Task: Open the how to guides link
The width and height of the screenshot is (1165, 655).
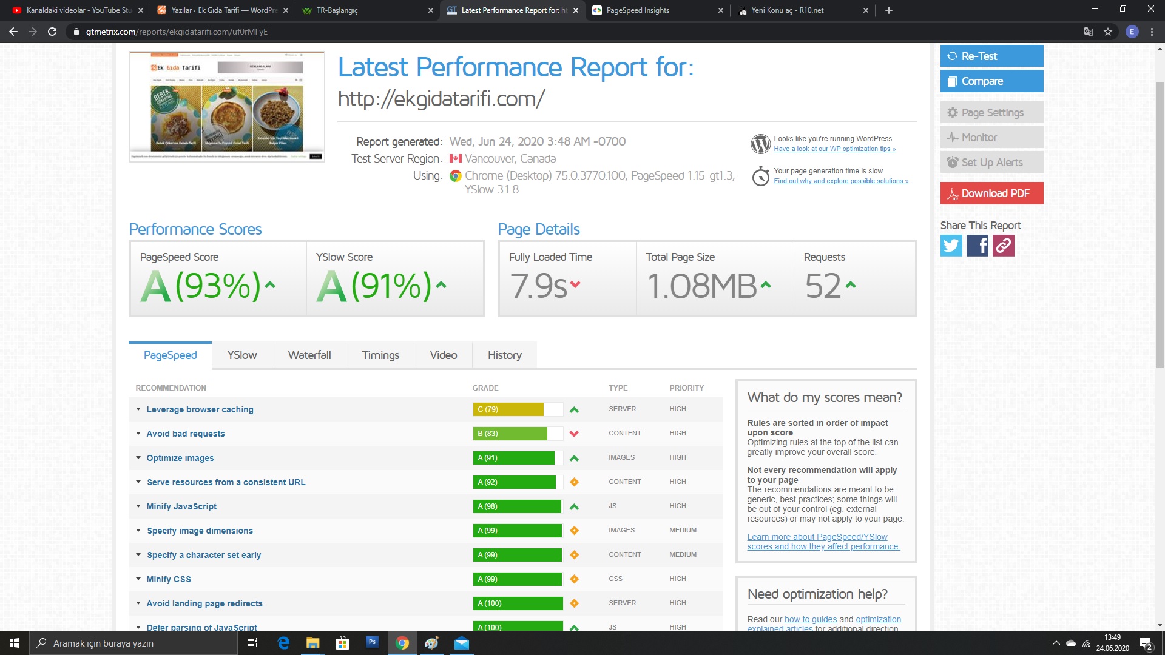Action: pyautogui.click(x=810, y=619)
